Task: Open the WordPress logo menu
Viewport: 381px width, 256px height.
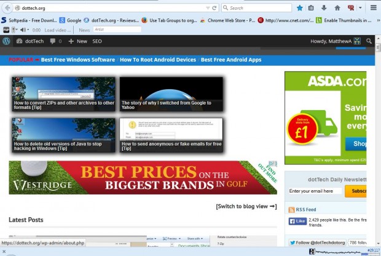Action: (6, 41)
